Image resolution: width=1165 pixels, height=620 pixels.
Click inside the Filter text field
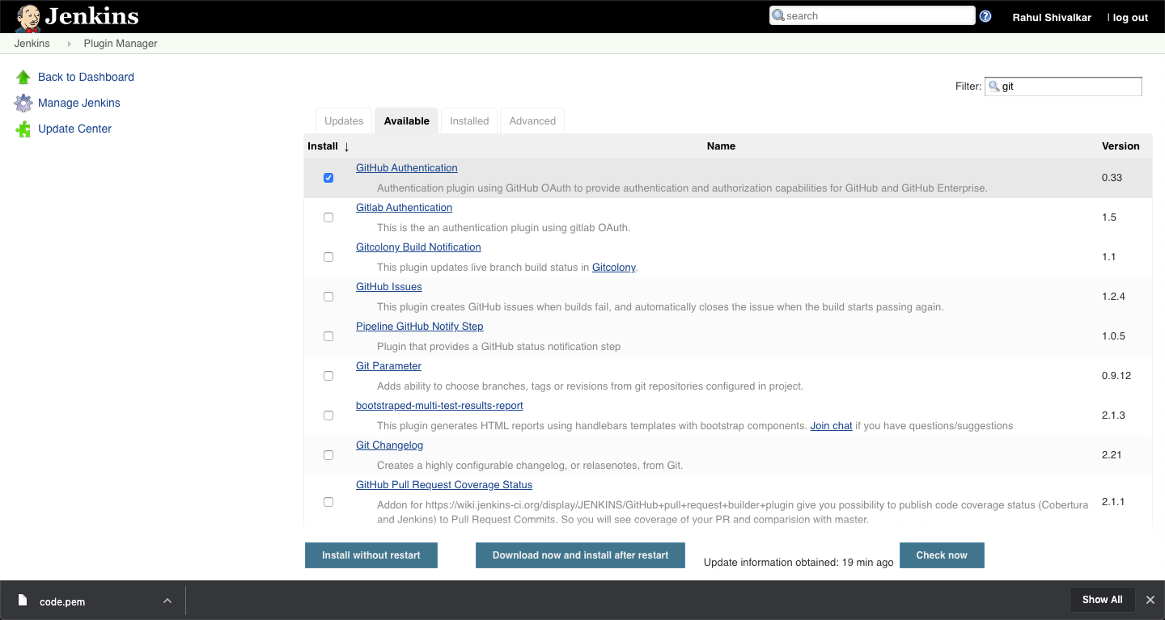coord(1068,86)
